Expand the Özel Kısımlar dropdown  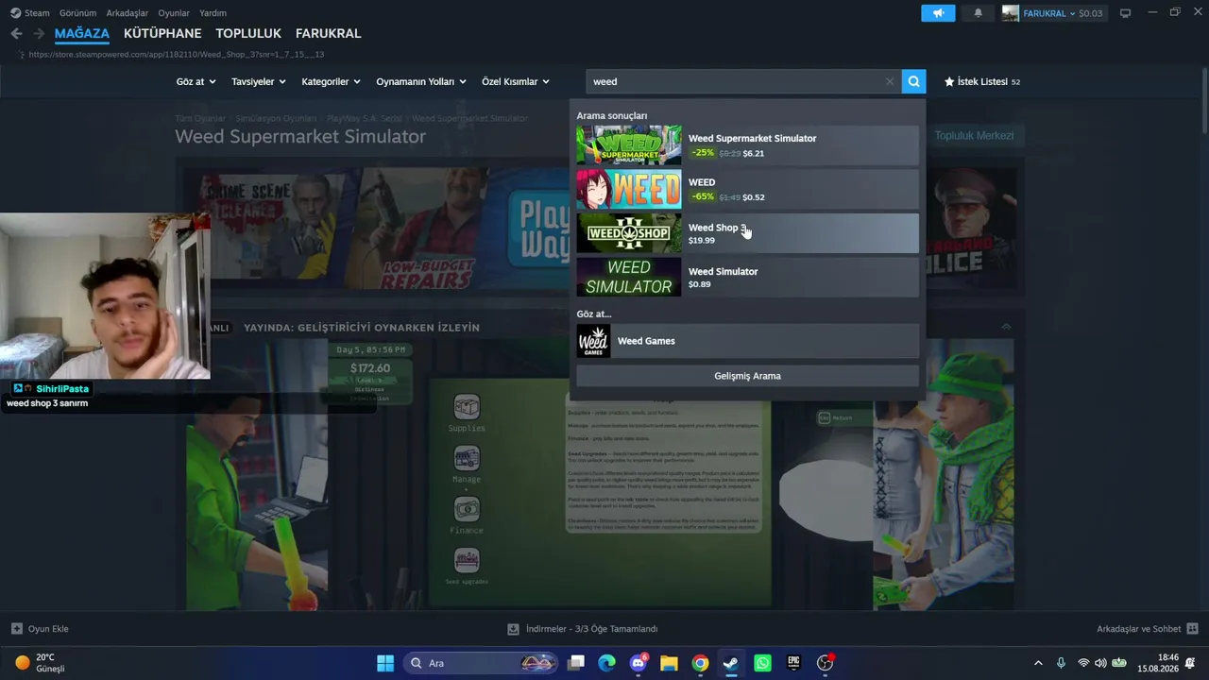[516, 82]
